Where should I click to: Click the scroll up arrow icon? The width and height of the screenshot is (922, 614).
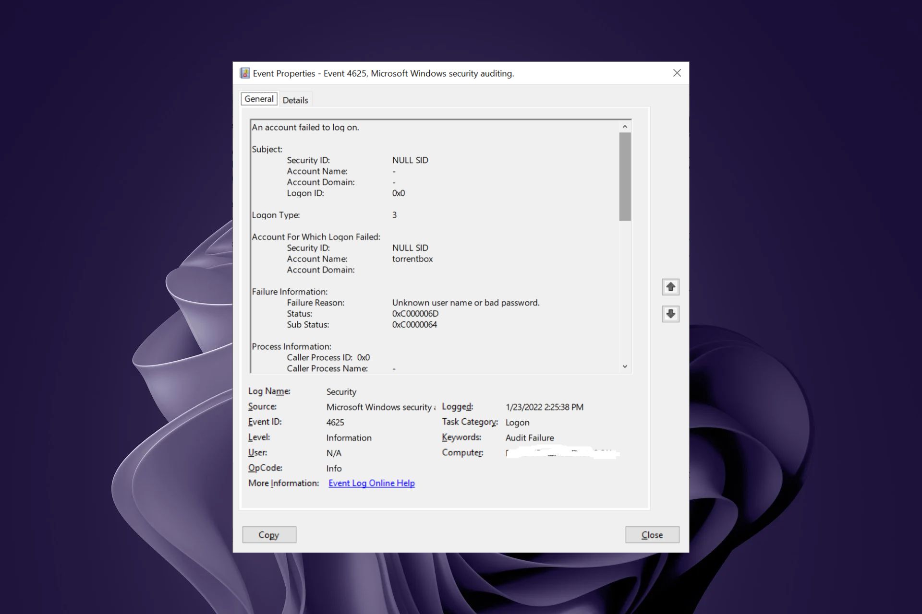670,286
